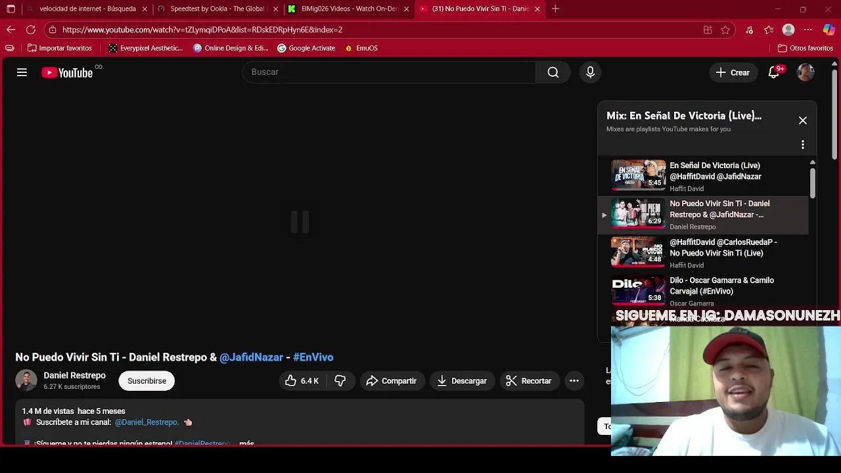
Task: Close the Speedtest by Ookla tab
Action: (x=276, y=9)
